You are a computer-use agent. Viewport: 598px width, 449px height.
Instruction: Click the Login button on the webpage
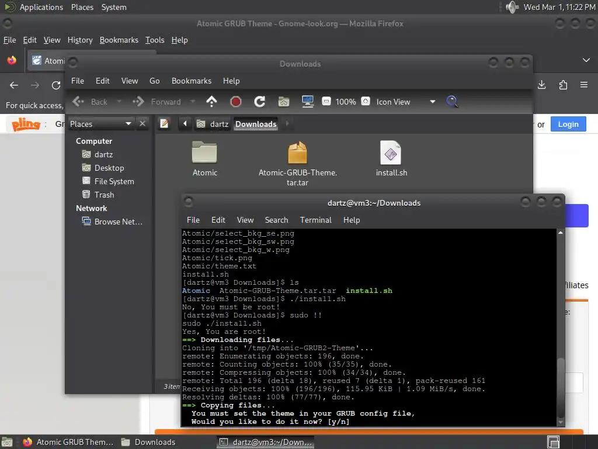coord(568,124)
